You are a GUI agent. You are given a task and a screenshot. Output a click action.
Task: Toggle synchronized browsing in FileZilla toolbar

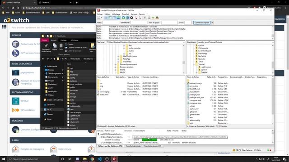click(153, 18)
